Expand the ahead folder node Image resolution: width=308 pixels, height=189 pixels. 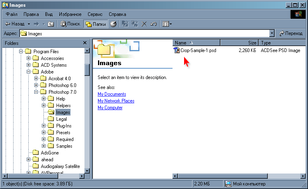pyautogui.click(x=28, y=160)
